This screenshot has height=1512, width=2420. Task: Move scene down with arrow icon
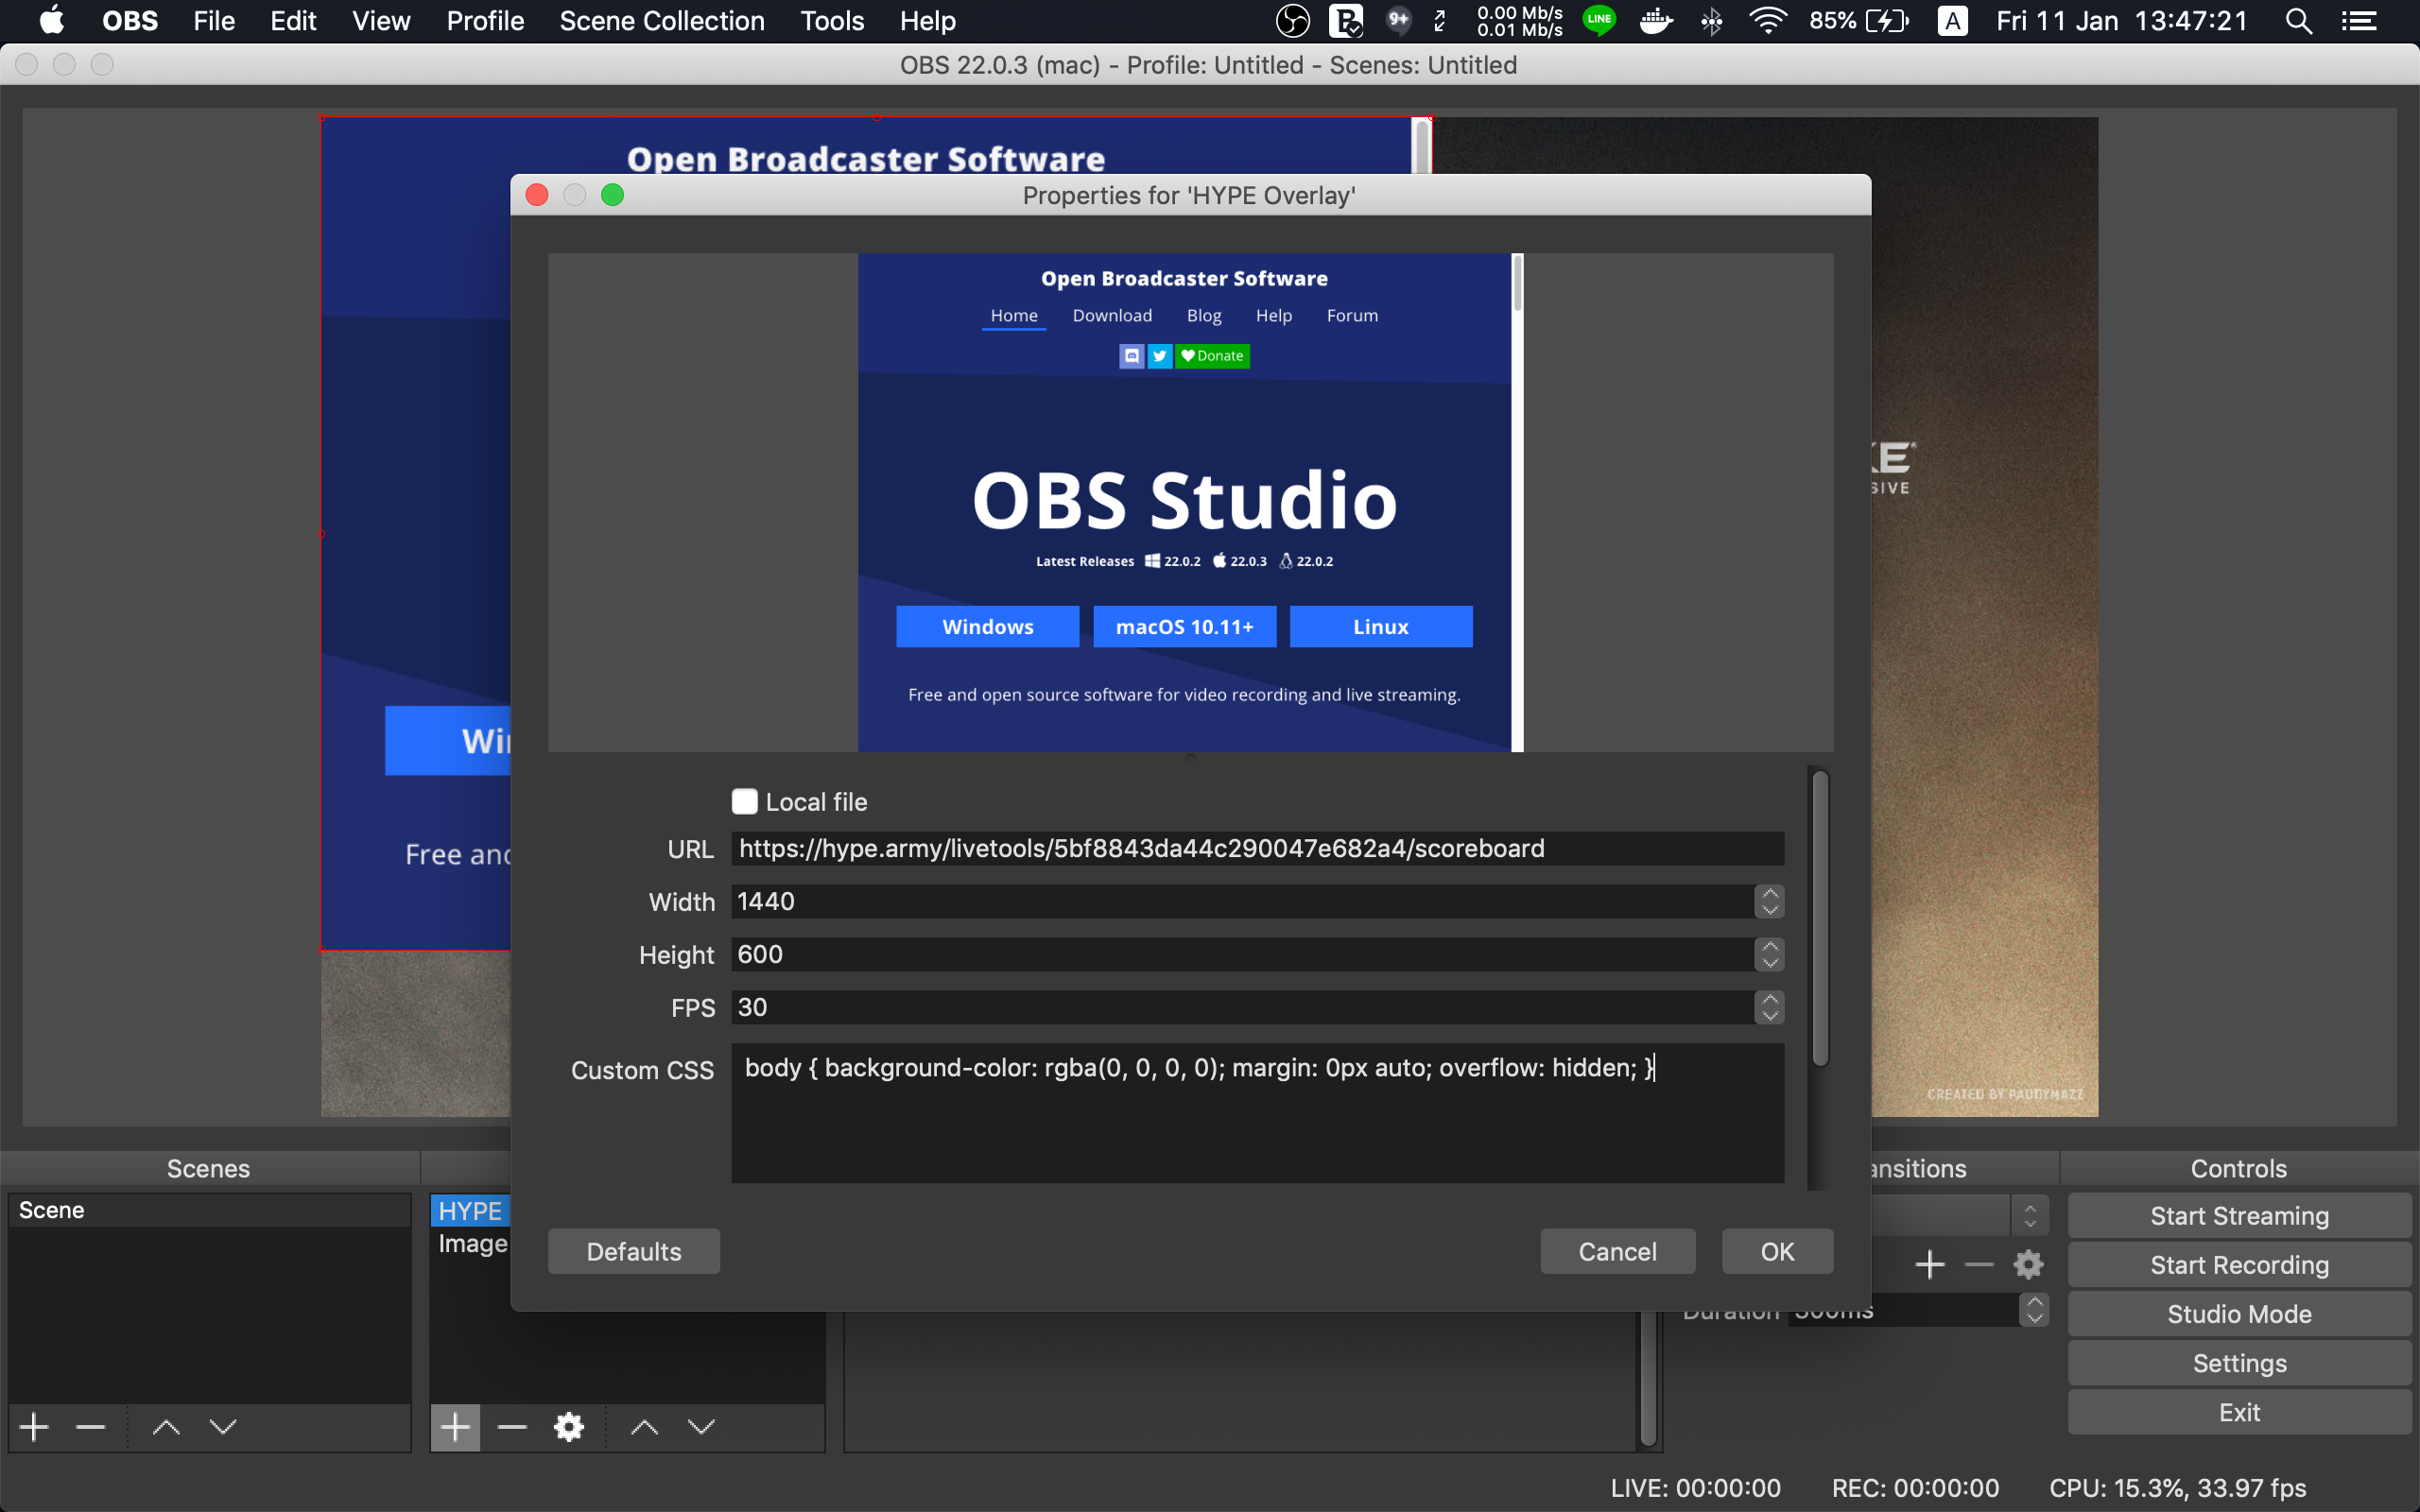pyautogui.click(x=223, y=1427)
